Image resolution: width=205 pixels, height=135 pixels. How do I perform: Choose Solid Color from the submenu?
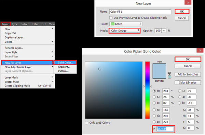click(65, 63)
